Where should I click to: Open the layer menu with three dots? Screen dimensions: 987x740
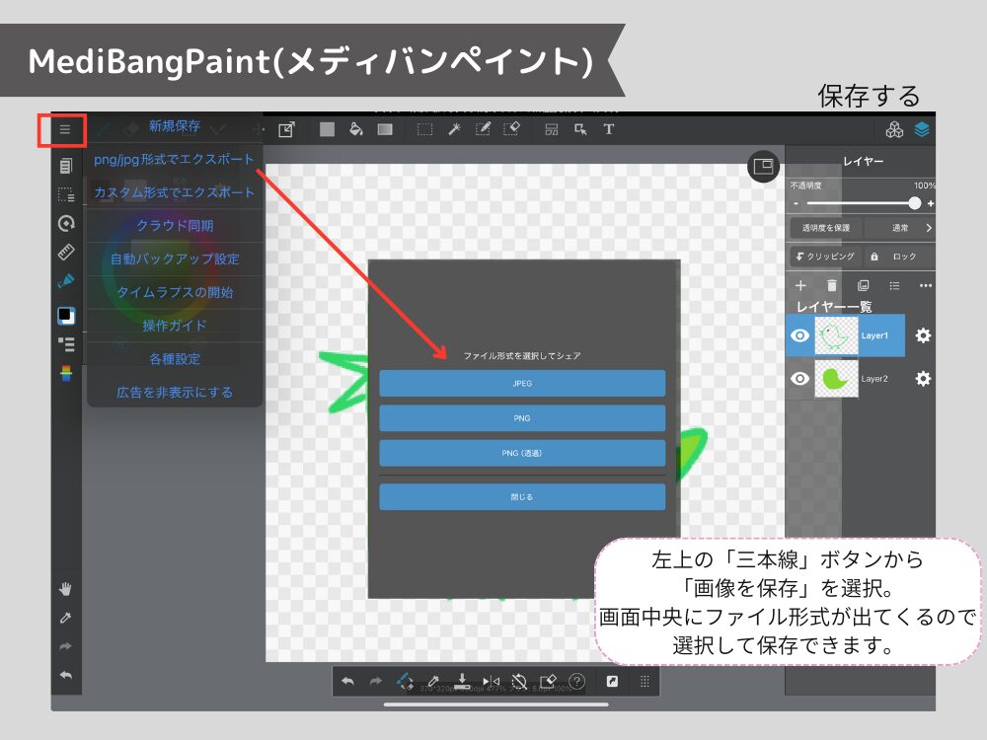point(924,286)
